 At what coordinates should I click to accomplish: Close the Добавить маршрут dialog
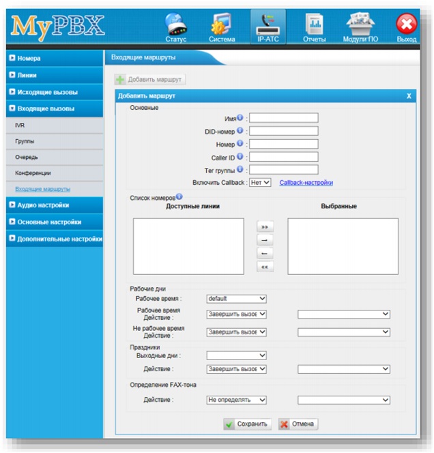click(409, 97)
